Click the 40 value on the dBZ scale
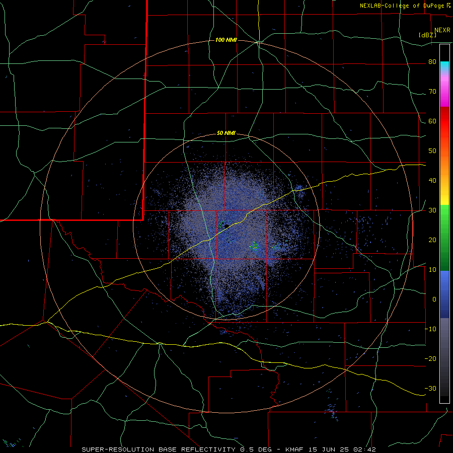The image size is (453, 453). pos(432,181)
